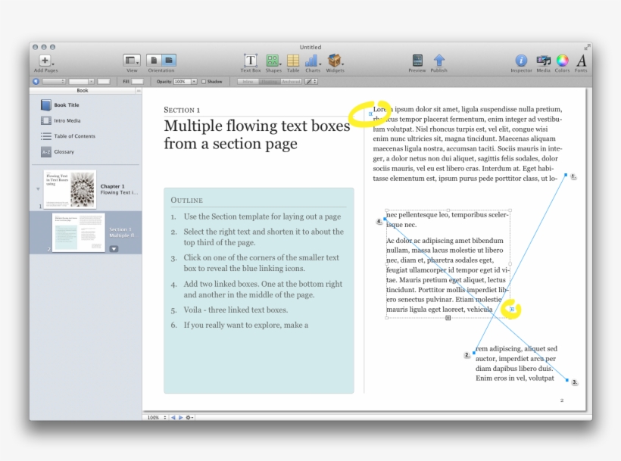Collapse the Chapter 1 disclosure triangle
The width and height of the screenshot is (621, 461).
[x=38, y=188]
